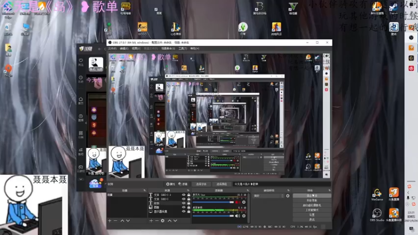Click the text field showing 今天是《岛》歌单

click(282, 184)
